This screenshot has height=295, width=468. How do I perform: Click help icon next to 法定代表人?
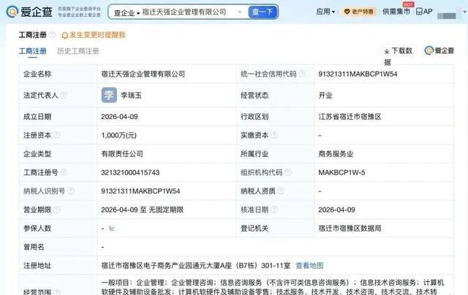[64, 96]
